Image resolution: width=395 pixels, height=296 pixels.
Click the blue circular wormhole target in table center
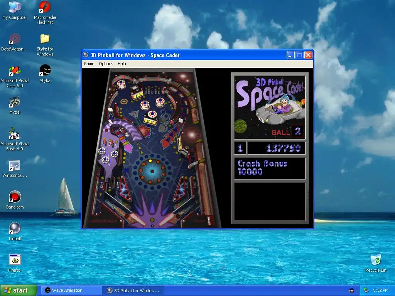(152, 172)
